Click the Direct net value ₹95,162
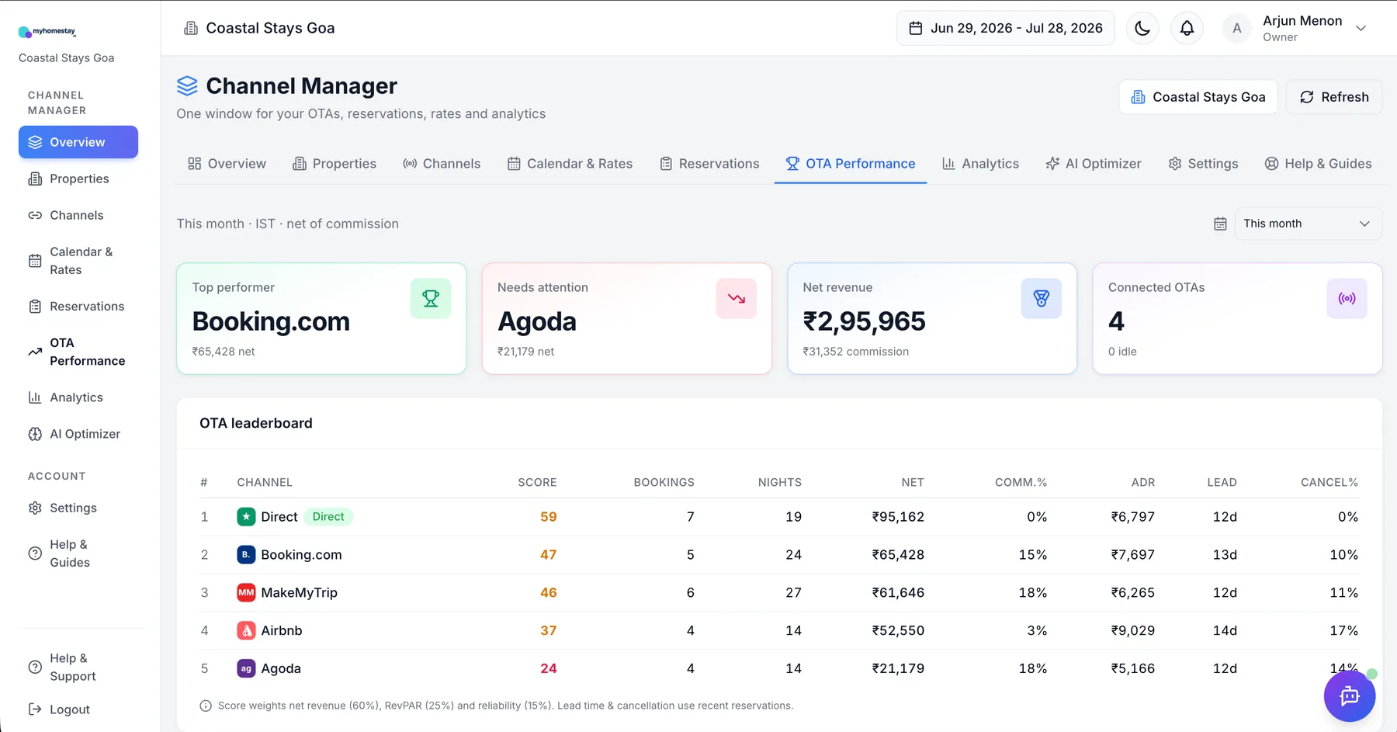 (x=898, y=517)
